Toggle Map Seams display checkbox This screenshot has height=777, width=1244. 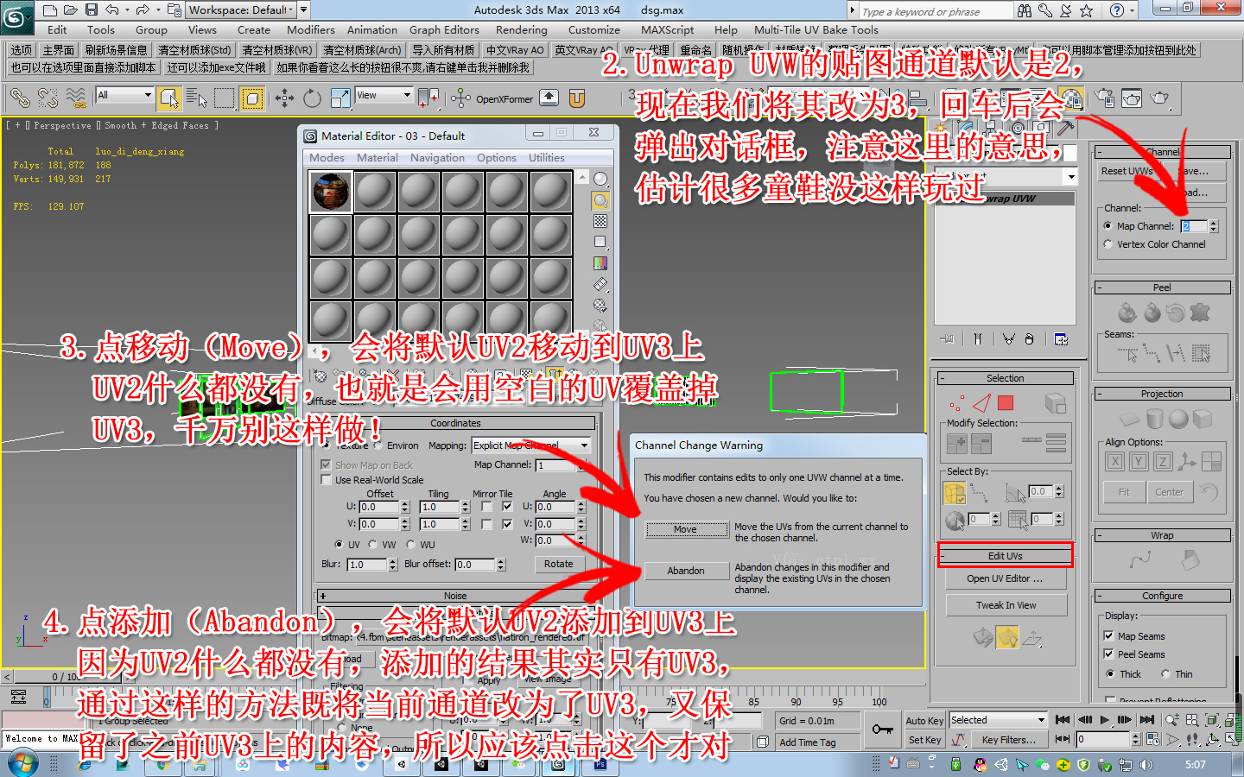(x=1109, y=636)
